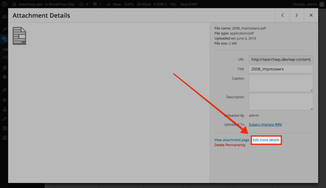Viewport: 326px width, 188px height.
Task: Click the URL field
Action: [x=281, y=60]
